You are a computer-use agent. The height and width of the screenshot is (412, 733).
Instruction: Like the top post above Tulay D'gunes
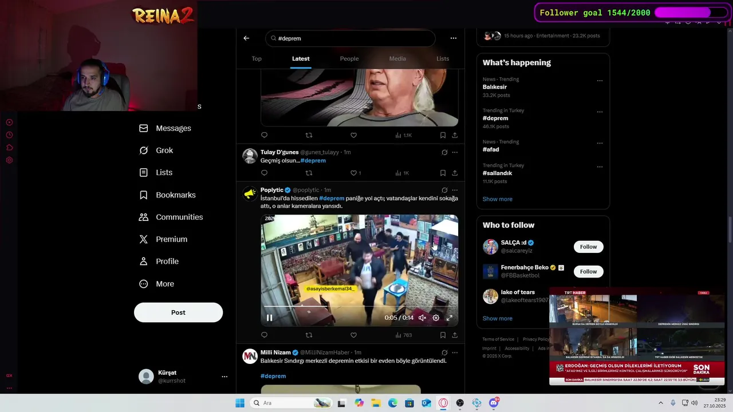coord(353,136)
